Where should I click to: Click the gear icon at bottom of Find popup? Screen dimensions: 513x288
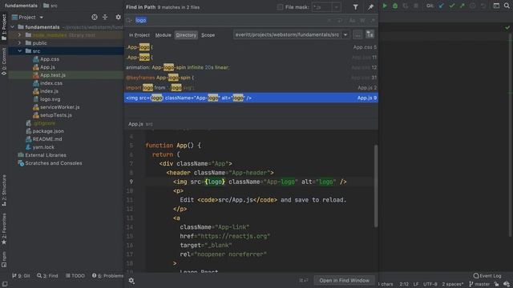131,281
